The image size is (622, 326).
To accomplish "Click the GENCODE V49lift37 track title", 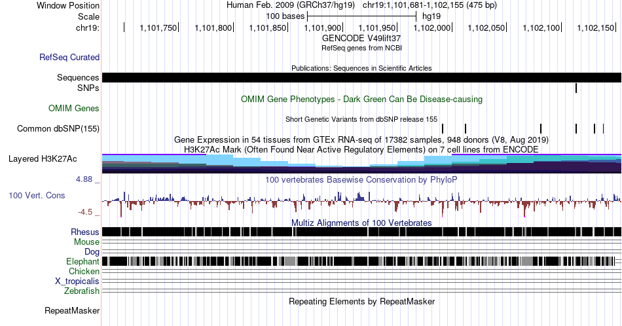I will [x=361, y=39].
